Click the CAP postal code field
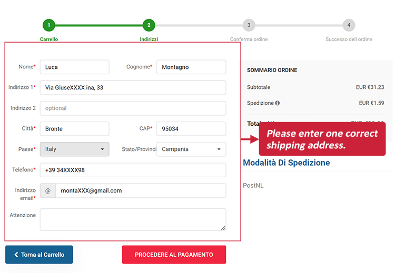Image resolution: width=395 pixels, height=273 pixels. coord(191,129)
